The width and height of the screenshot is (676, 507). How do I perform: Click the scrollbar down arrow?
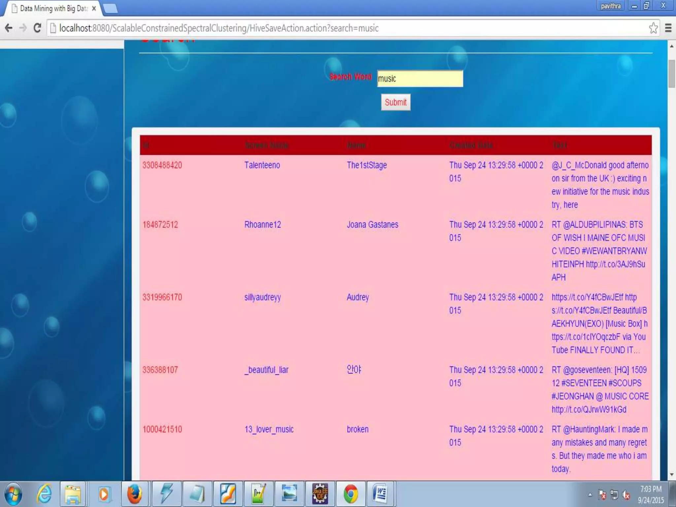click(x=671, y=475)
